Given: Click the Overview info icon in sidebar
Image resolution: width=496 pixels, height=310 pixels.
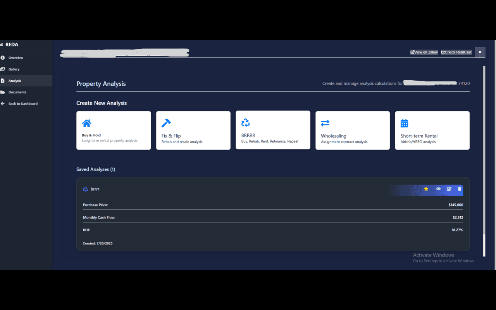Looking at the screenshot, I should point(2,58).
